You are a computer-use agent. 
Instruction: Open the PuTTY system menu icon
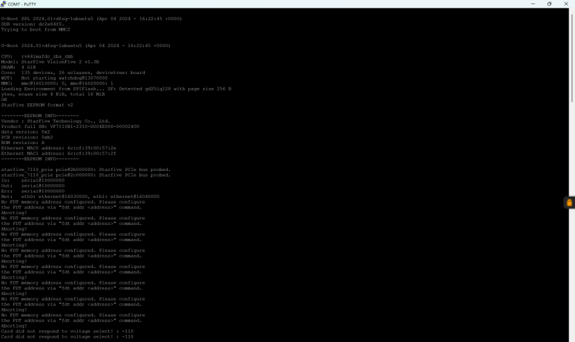tap(4, 3)
